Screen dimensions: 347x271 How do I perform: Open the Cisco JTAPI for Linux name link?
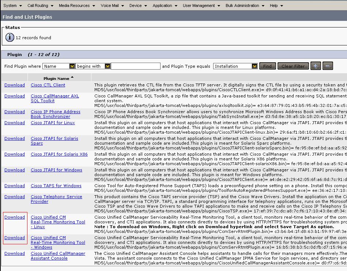tap(53, 123)
